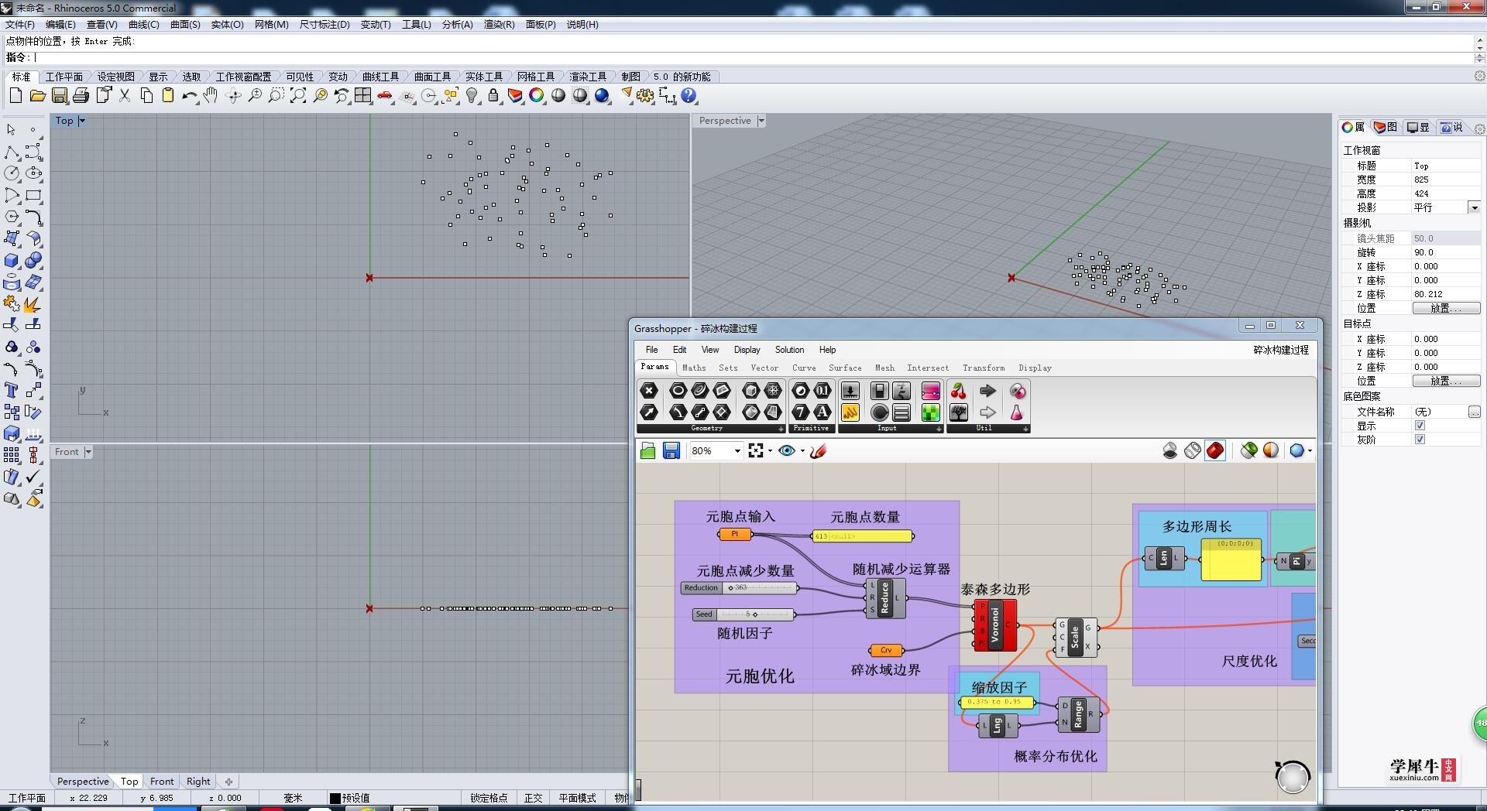Click the Zoom Extents icon in Rhino toolbar

(297, 95)
